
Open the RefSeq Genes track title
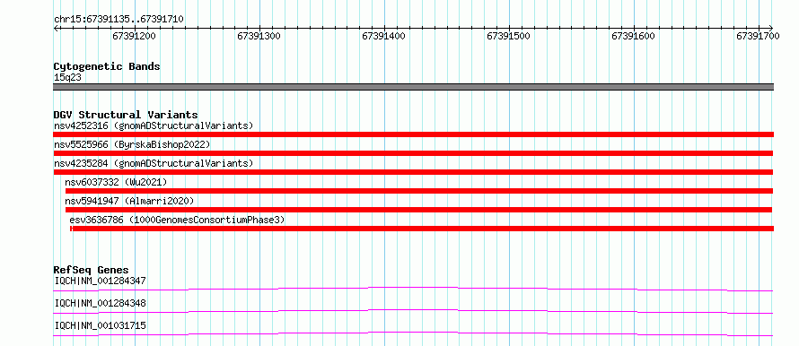pos(92,270)
